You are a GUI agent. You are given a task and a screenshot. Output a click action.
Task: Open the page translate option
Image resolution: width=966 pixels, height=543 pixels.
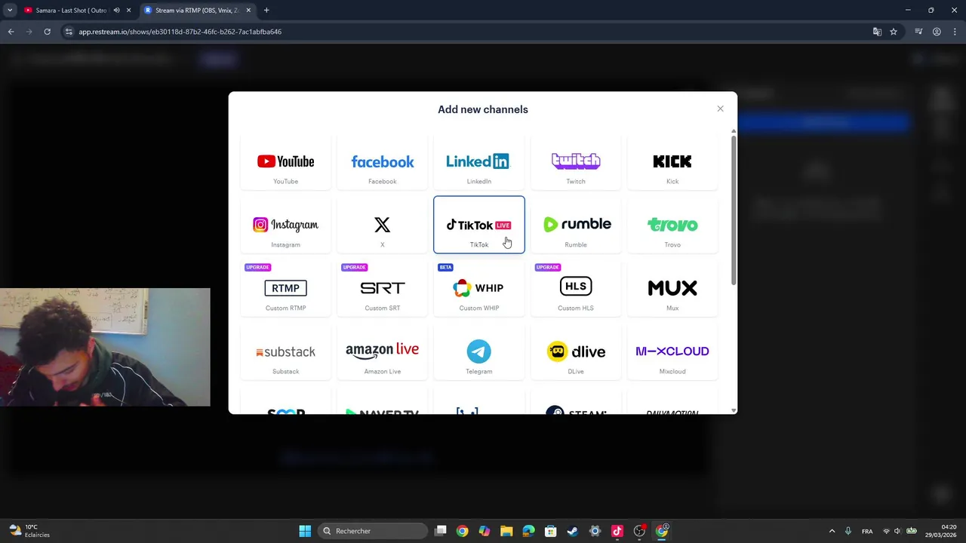877,32
